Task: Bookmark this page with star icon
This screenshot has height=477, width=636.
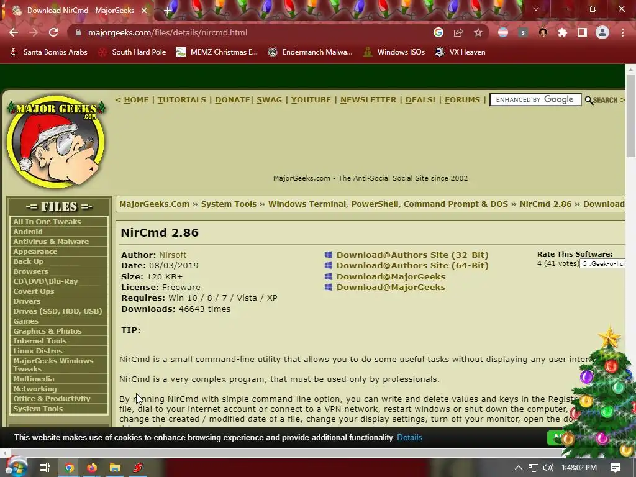Action: coord(478,32)
